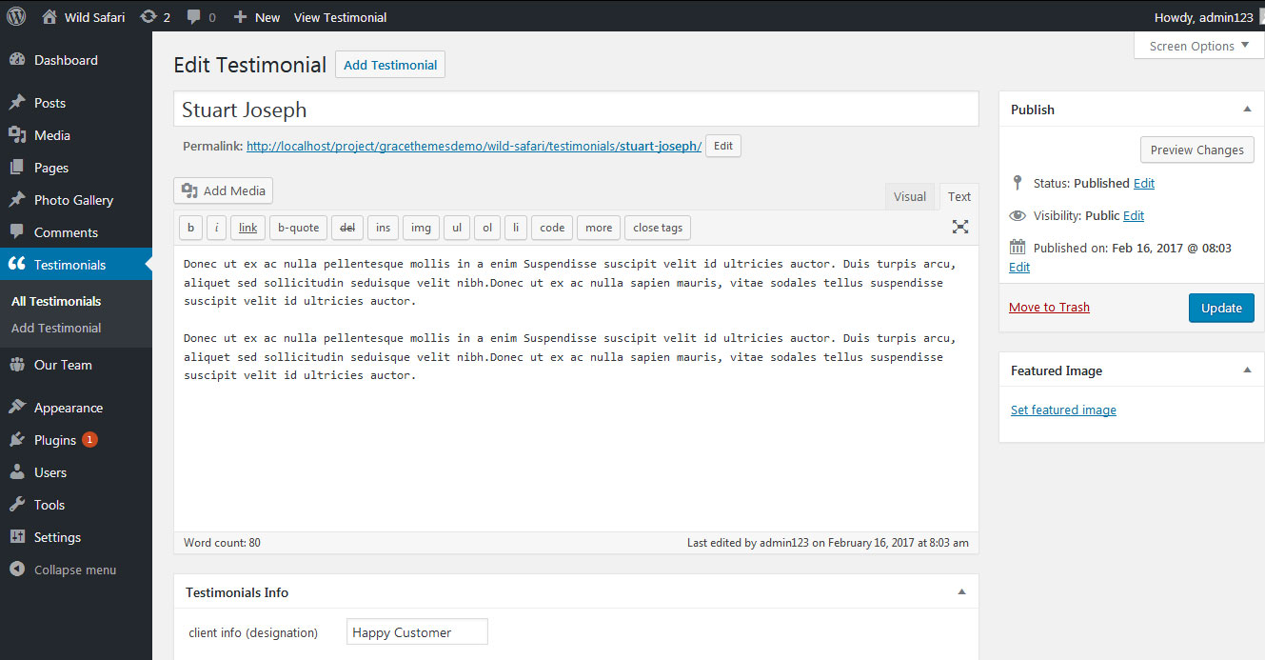Viewport: 1265px width, 660px height.
Task: Click Set featured image link
Action: pos(1063,410)
